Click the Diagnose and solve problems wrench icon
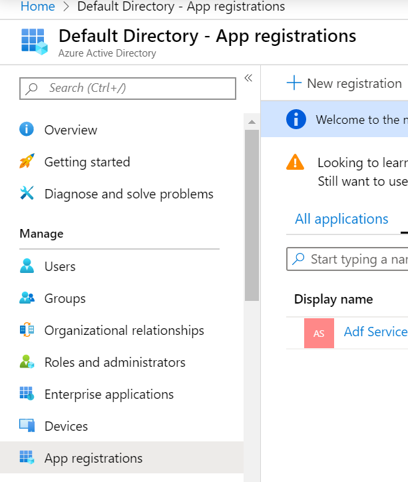Screen dimensions: 408x482 point(27,193)
